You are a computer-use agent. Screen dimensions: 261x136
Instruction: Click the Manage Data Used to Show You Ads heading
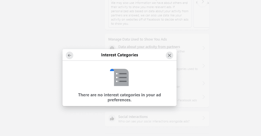click(137, 39)
